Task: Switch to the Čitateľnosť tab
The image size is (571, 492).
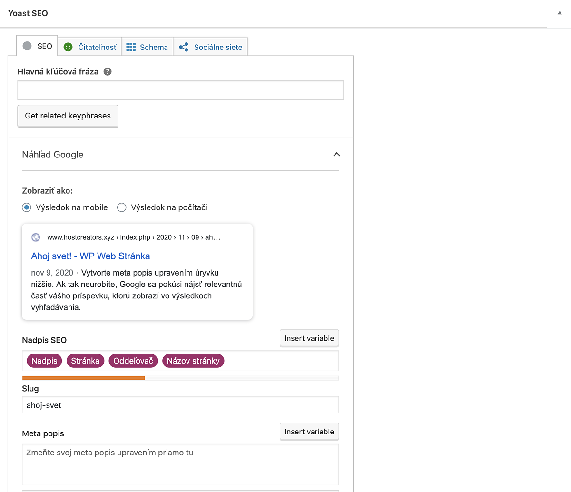Action: tap(90, 47)
